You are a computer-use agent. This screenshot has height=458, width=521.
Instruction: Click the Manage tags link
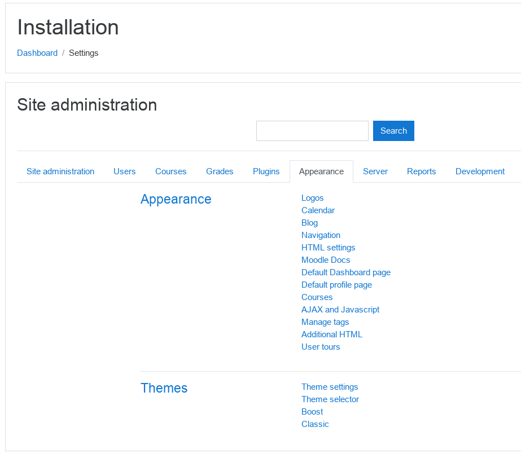[325, 322]
